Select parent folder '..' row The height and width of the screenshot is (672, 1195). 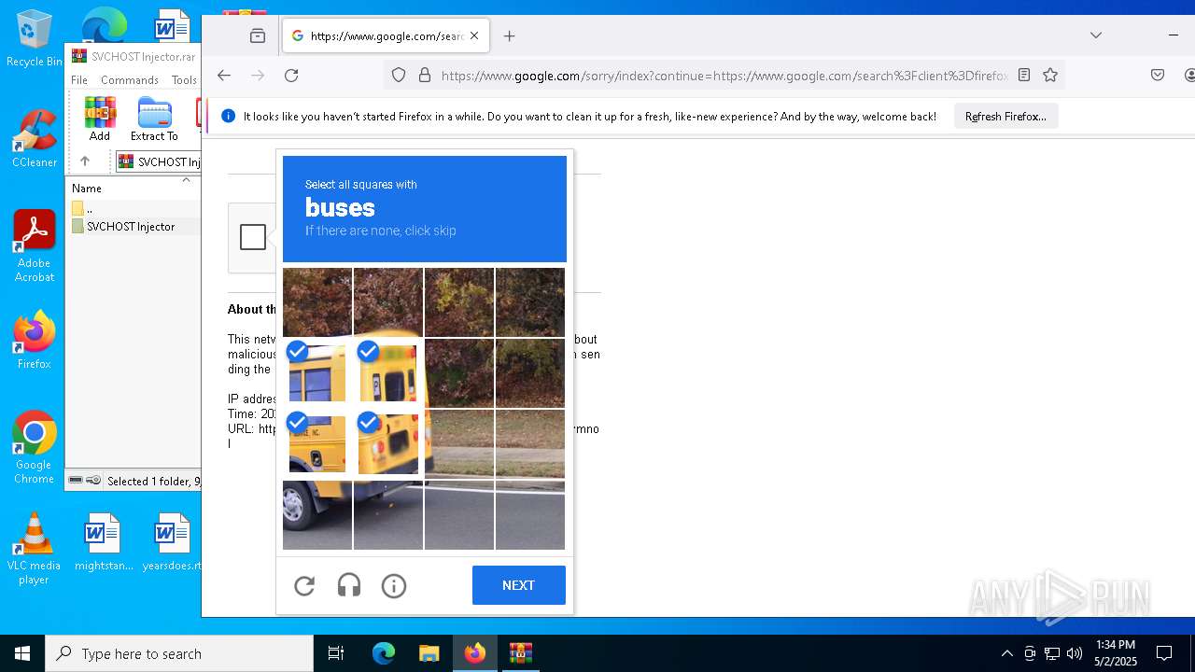click(134, 209)
